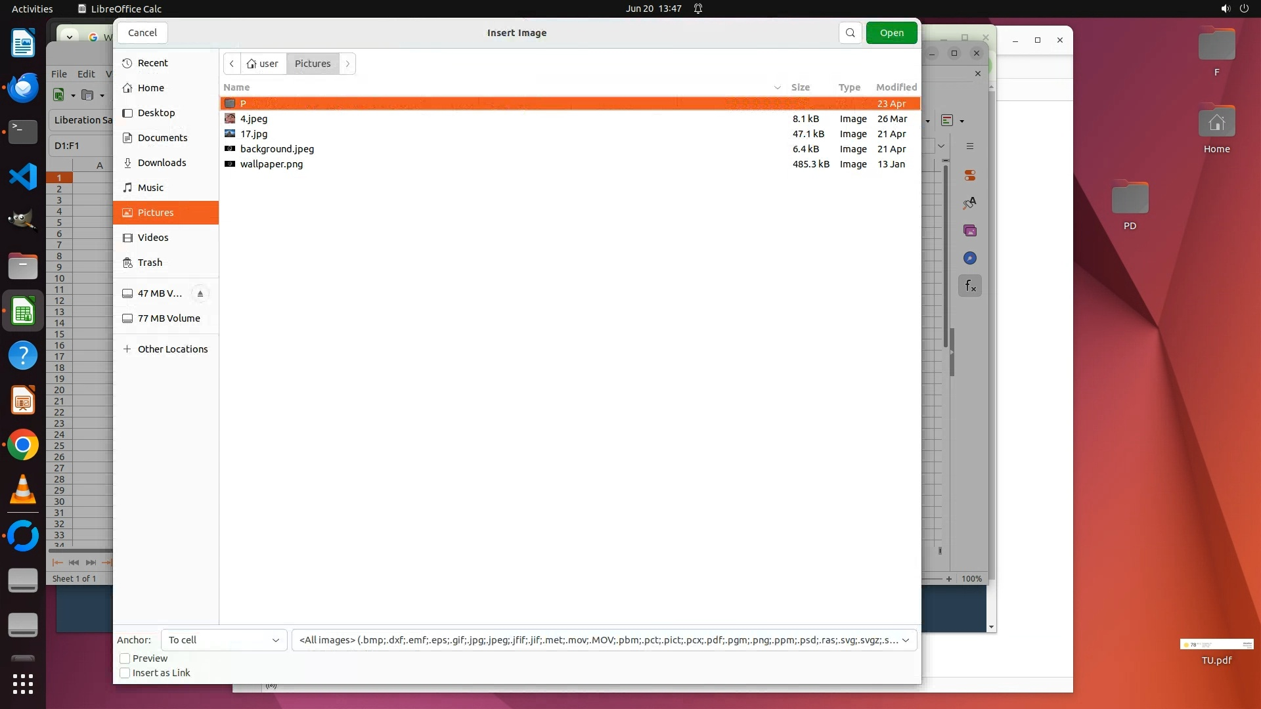Viewport: 1261px width, 709px height.
Task: Click the search icon in the dialog header
Action: 850,33
